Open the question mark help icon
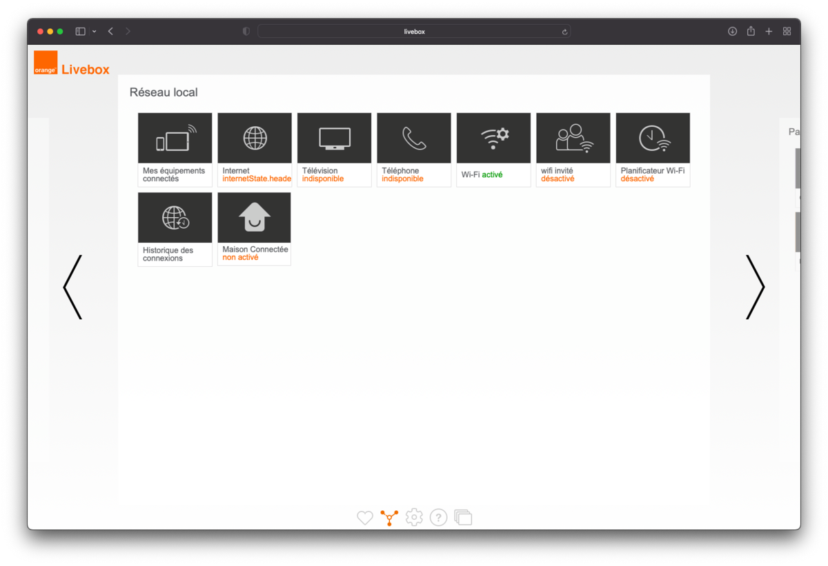The image size is (828, 566). 439,517
